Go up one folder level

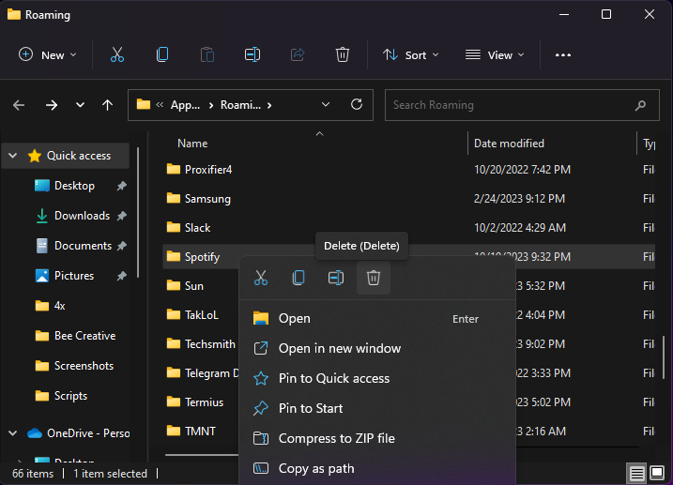107,105
